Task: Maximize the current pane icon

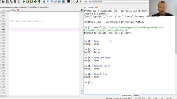Action: pos(69,2)
